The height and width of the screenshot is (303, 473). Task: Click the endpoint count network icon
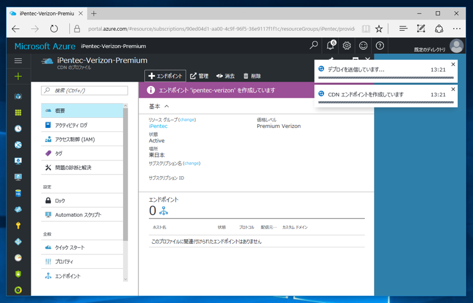164,210
